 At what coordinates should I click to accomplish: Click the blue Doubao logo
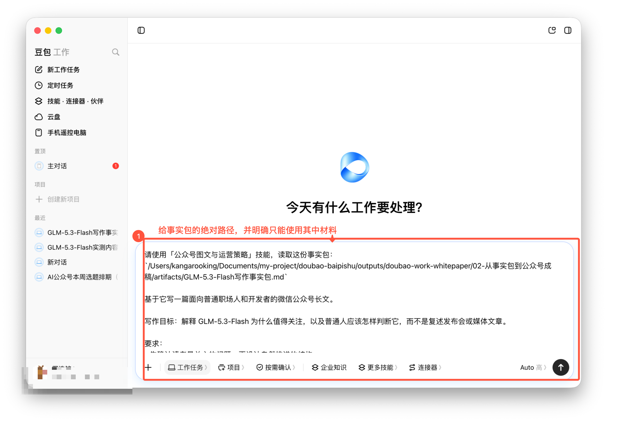coord(354,167)
